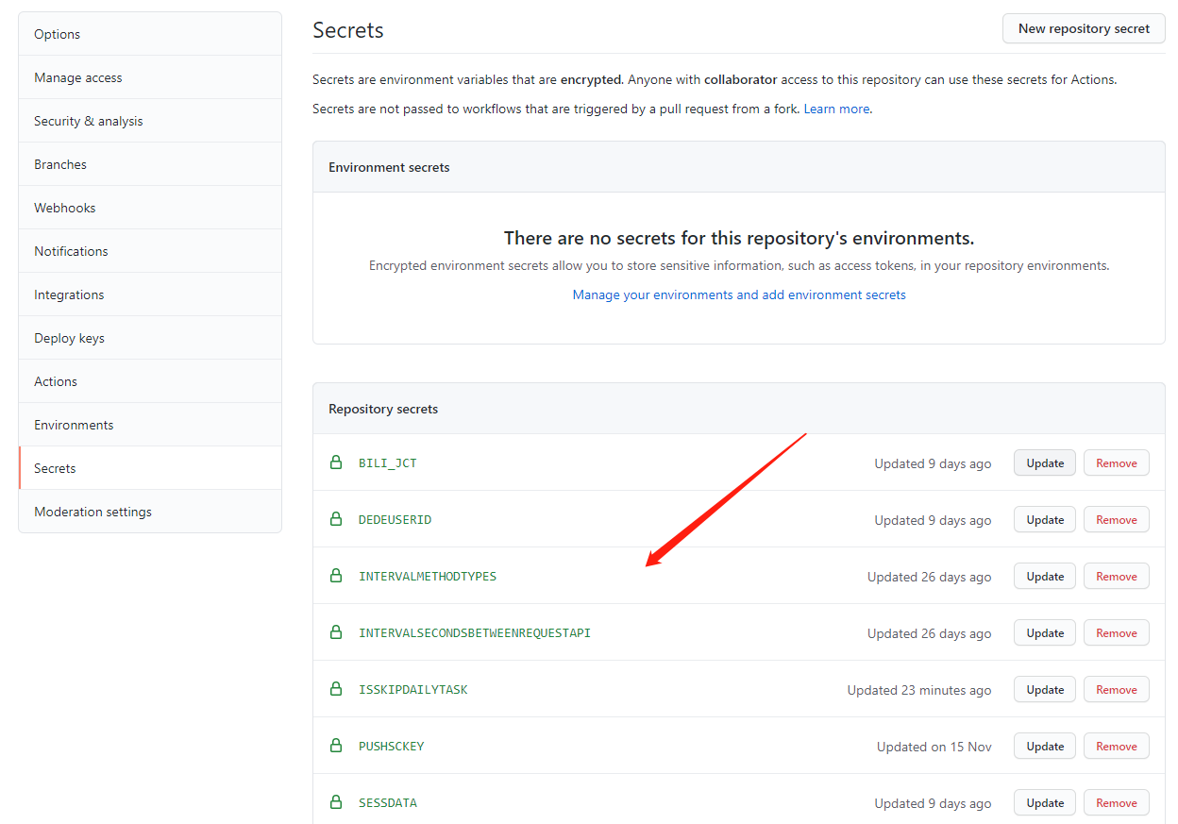Update the BILI_JCT secret
This screenshot has width=1178, height=824.
pos(1044,463)
